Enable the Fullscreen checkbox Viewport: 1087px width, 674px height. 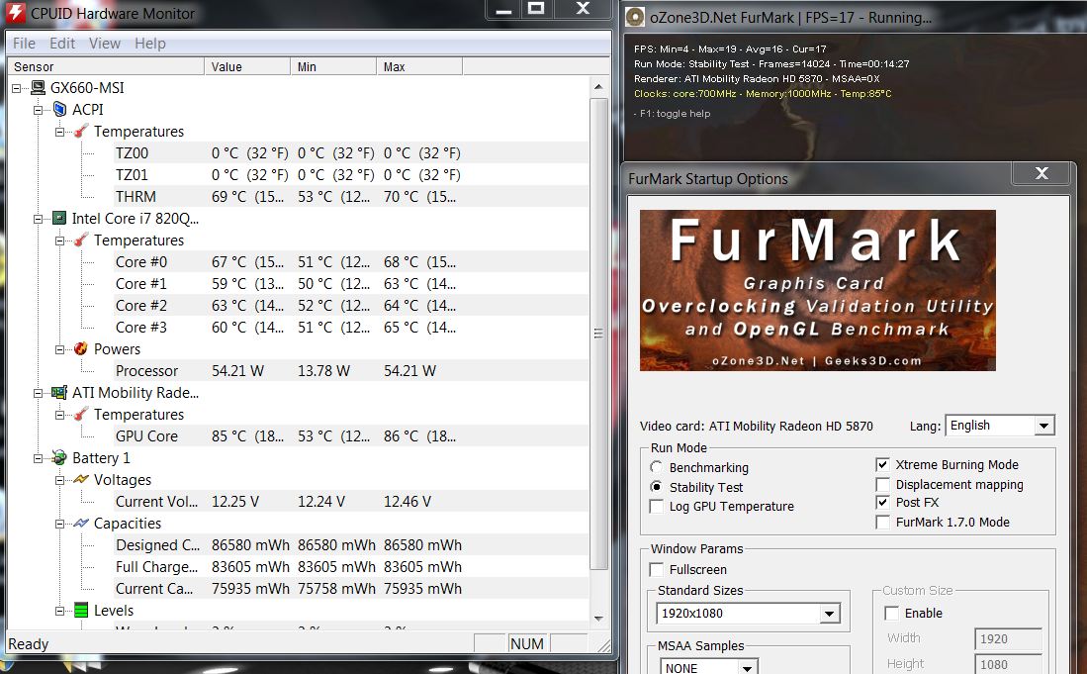click(657, 570)
